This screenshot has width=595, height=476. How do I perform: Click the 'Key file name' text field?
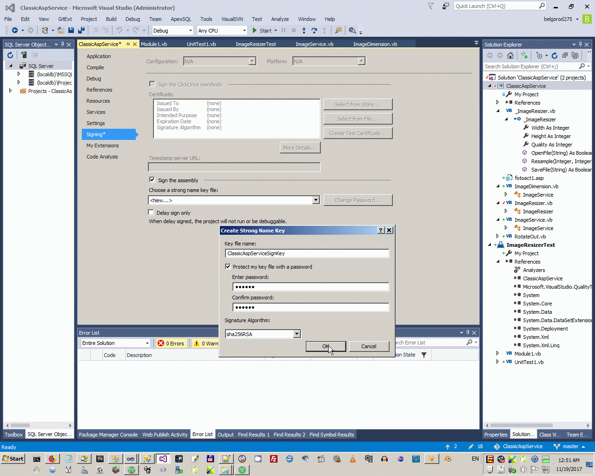click(x=307, y=253)
